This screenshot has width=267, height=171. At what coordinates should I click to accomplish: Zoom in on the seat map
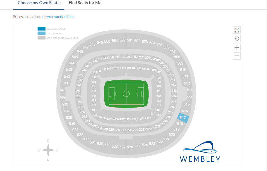pyautogui.click(x=237, y=47)
